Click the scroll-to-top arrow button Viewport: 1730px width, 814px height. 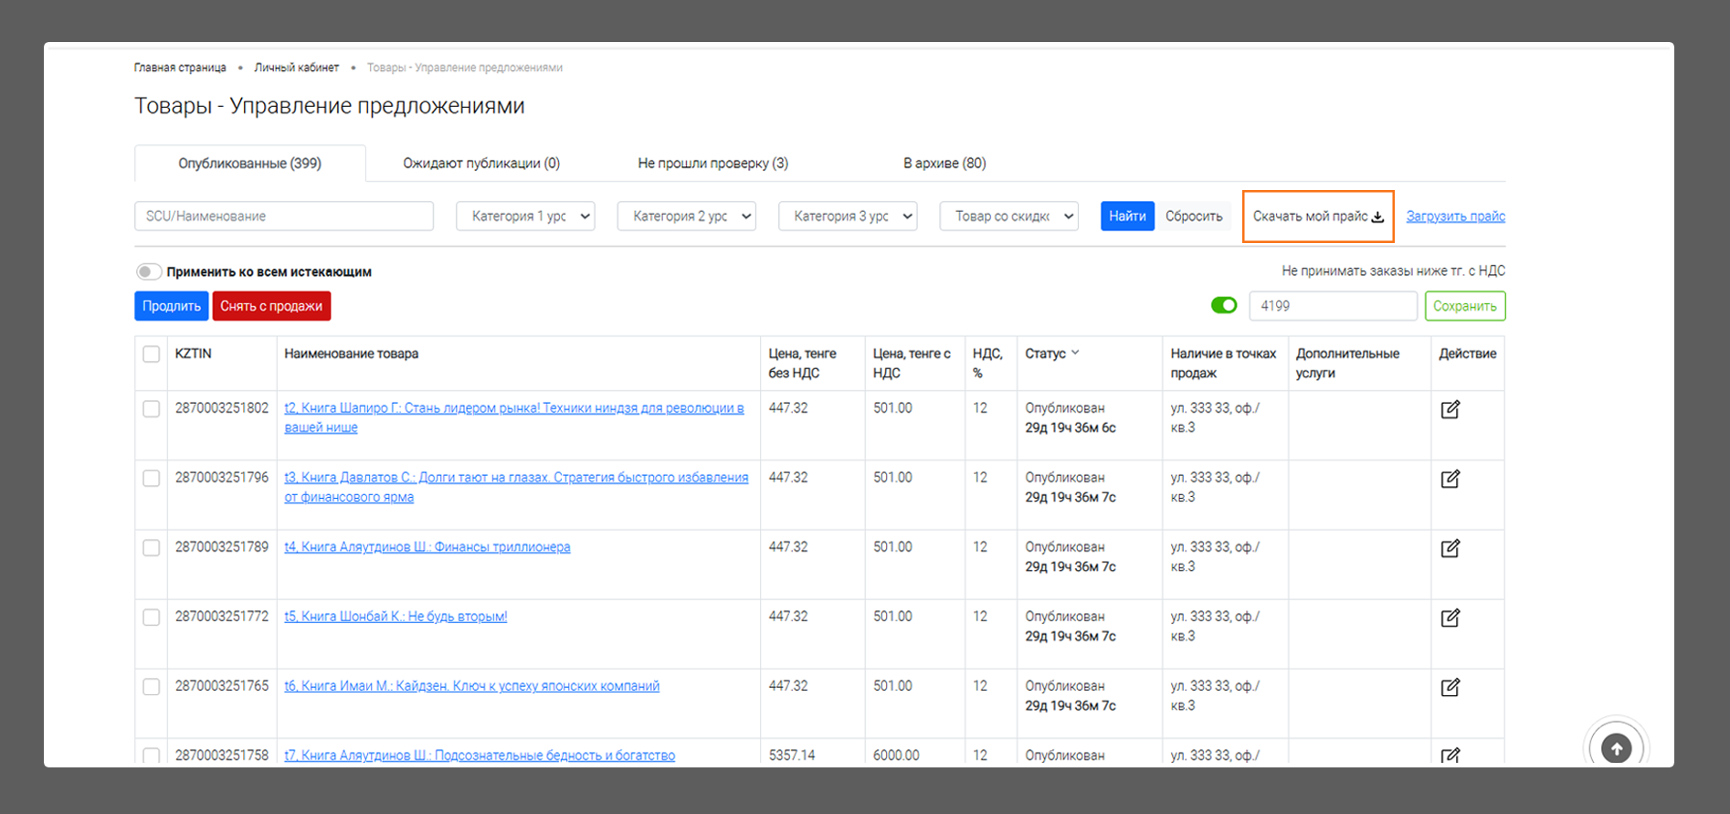(1616, 748)
